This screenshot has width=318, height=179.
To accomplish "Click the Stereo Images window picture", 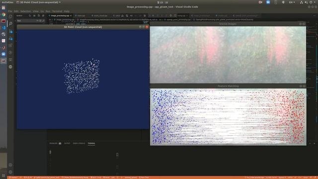I will (x=228, y=55).
